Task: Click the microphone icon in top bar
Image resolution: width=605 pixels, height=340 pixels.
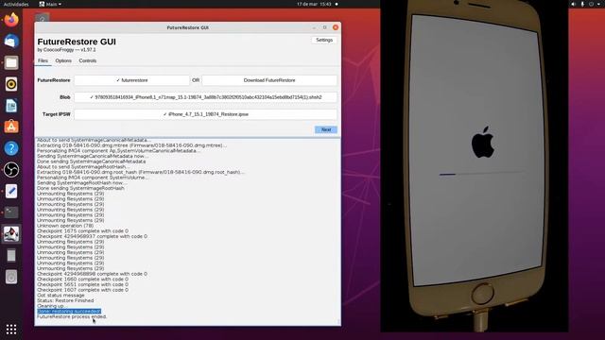Action: [x=582, y=4]
